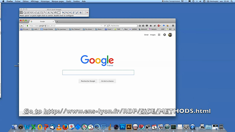Select the Text tool in ImageJ
Image resolution: width=235 pixels, height=132 pixels.
coord(48,13)
